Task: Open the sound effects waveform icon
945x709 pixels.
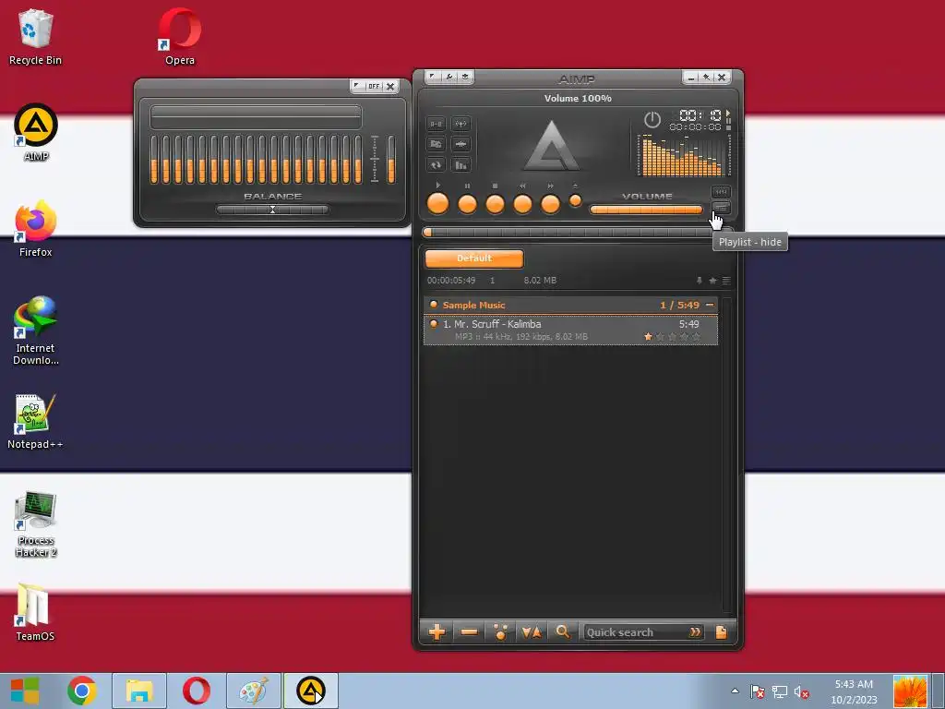Action: click(461, 144)
